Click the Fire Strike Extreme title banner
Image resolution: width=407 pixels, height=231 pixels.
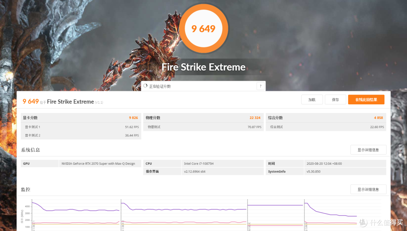203,67
